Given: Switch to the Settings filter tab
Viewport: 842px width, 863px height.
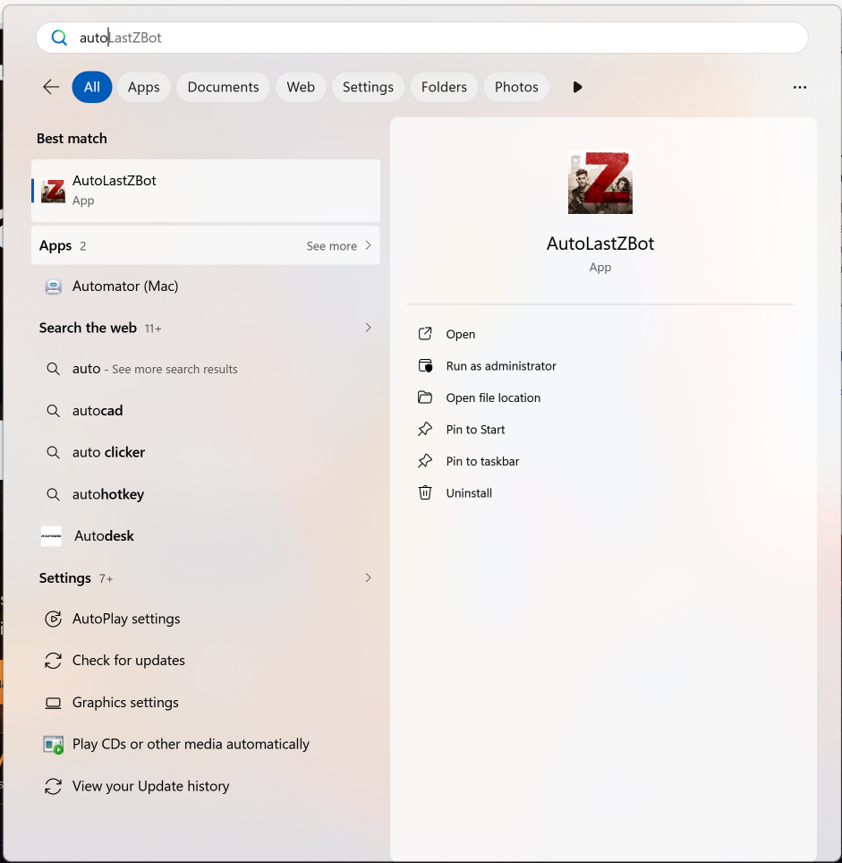Looking at the screenshot, I should 368,87.
